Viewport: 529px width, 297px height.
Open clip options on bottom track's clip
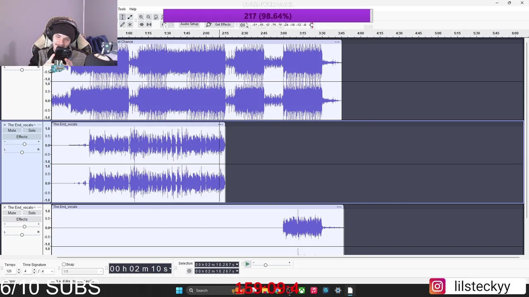click(x=339, y=207)
